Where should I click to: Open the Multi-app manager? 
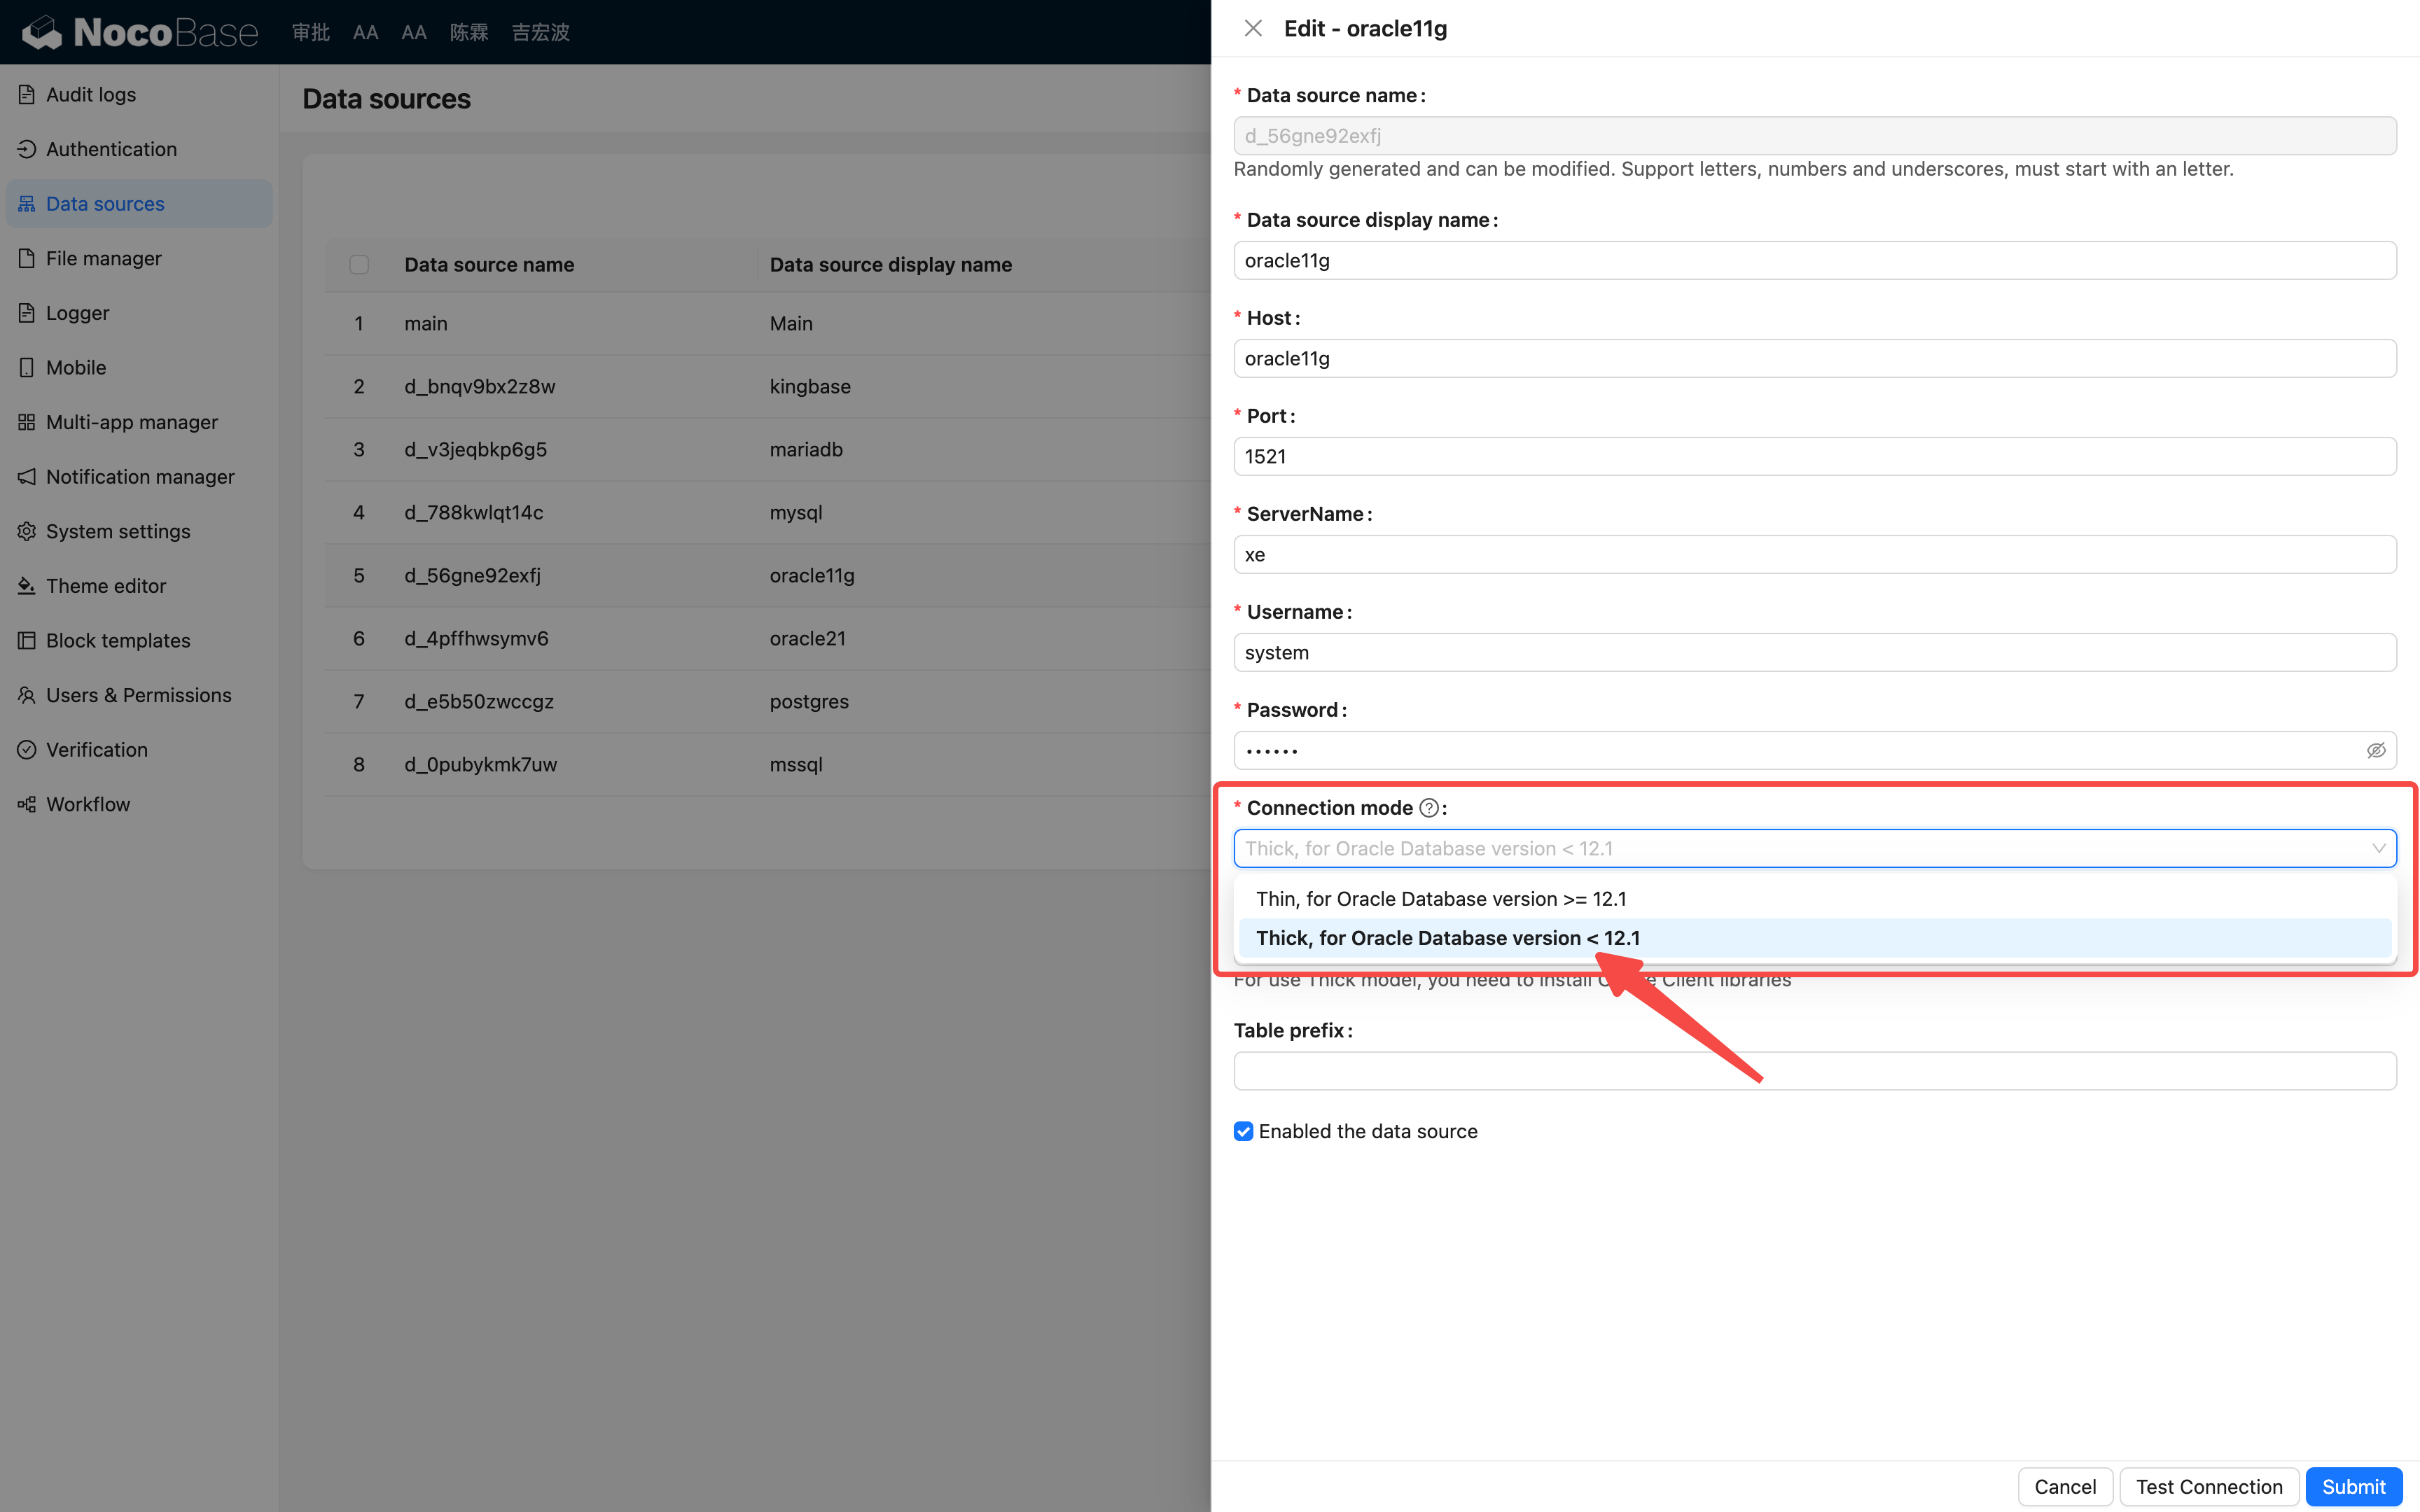point(131,421)
